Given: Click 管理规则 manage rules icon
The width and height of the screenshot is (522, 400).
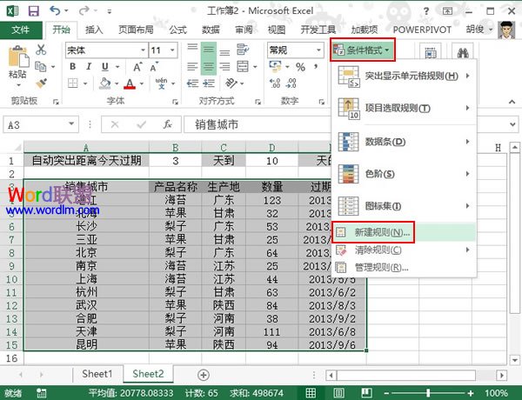Looking at the screenshot, I should click(340, 266).
